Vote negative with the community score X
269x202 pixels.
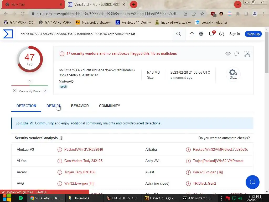coord(14,90)
